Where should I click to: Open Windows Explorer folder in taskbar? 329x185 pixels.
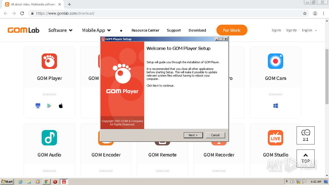(x=29, y=182)
